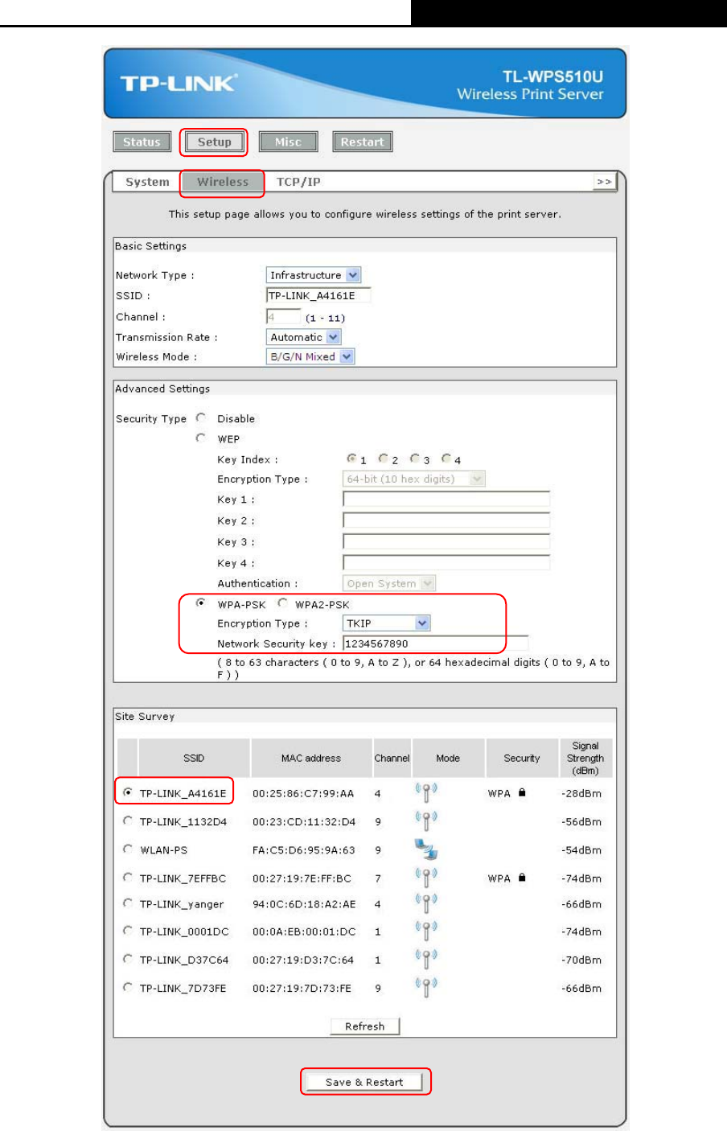
Task: Click the MAC address column header
Action: 311,758
